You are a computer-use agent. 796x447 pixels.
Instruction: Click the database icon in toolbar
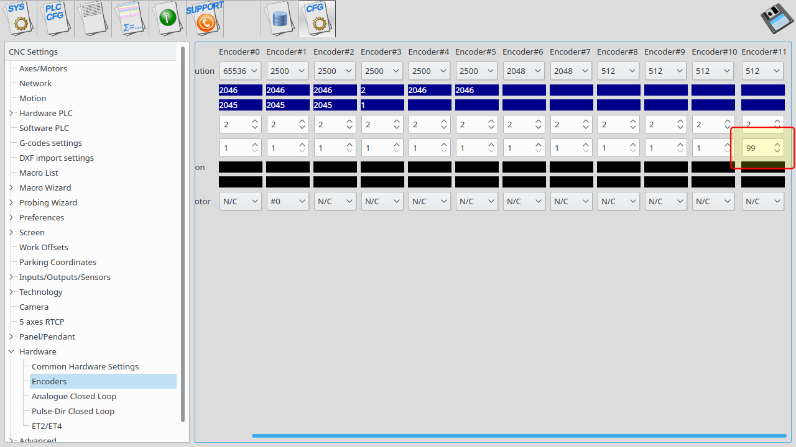279,18
